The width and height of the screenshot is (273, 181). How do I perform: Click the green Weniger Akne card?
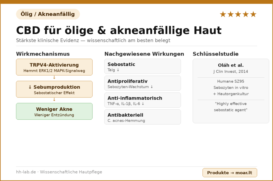pos(54,111)
